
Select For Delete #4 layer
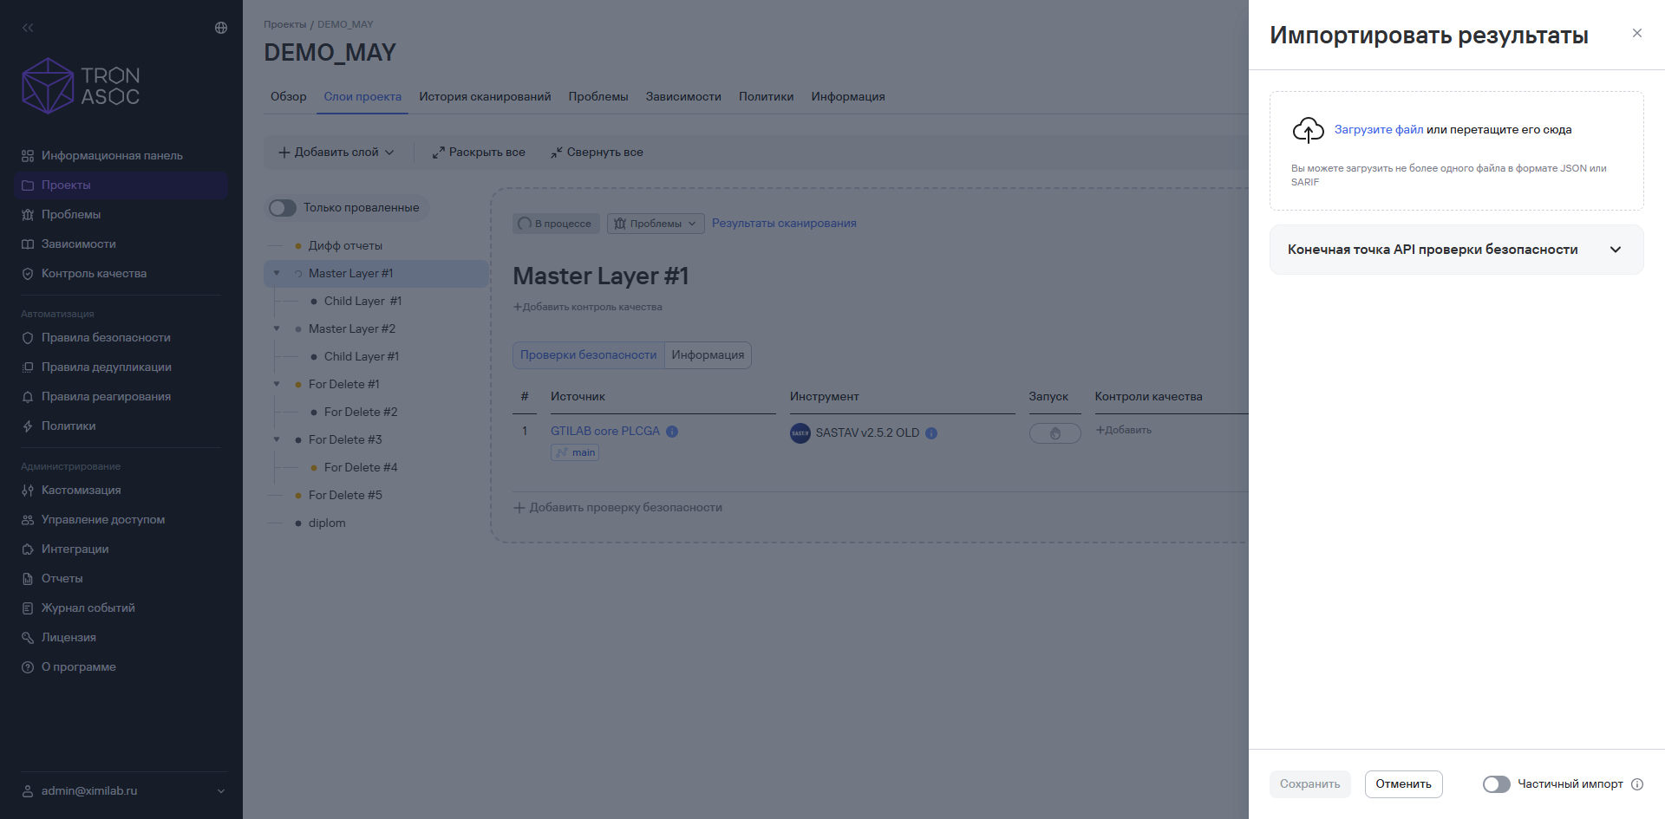(x=361, y=468)
